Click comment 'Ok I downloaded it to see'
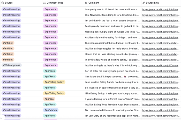 [x=112, y=110]
